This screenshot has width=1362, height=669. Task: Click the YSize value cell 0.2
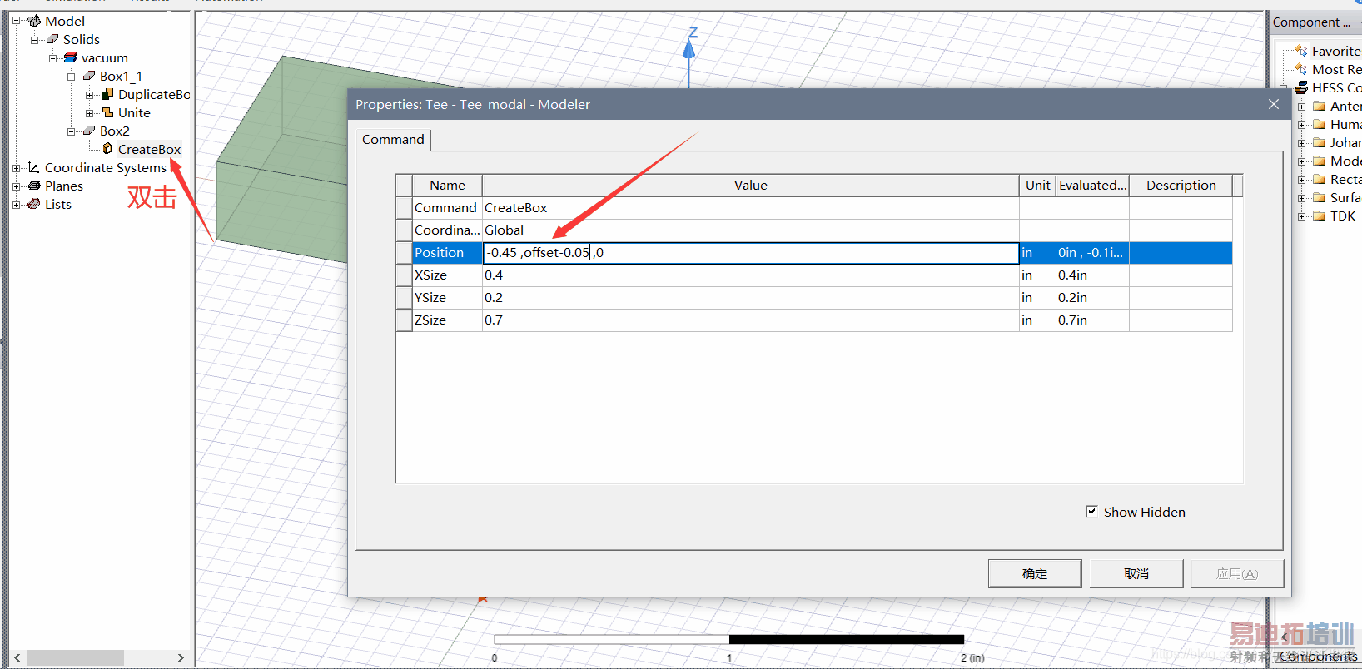coord(751,298)
